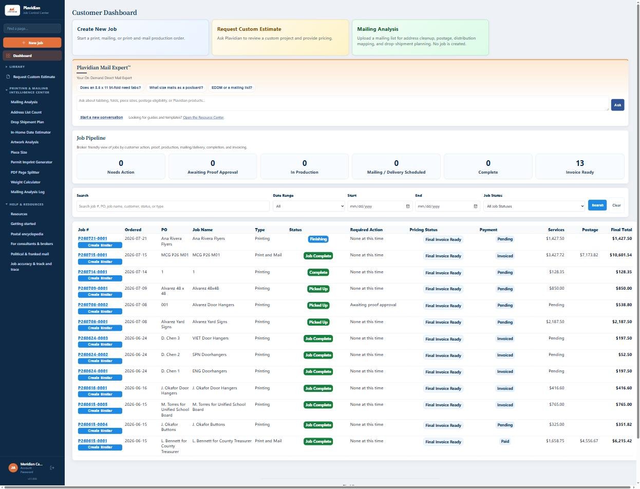Open job P260624-0003 link
Viewport: 640px width, 489px height.
[93, 338]
